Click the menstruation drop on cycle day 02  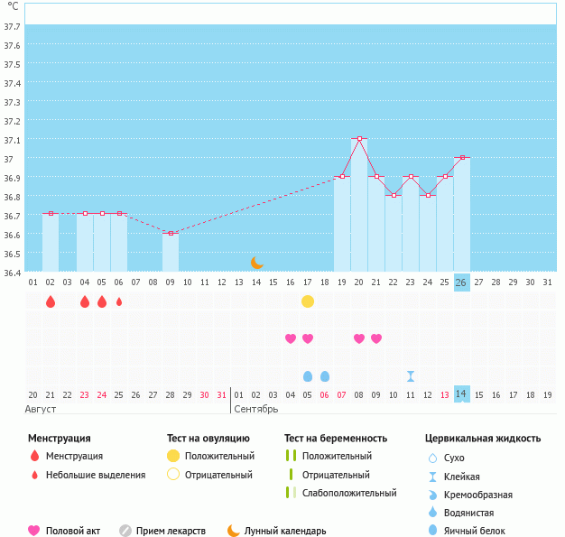(51, 301)
